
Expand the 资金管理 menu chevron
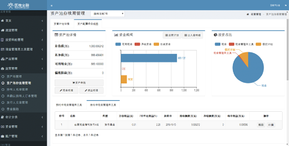click(42, 127)
